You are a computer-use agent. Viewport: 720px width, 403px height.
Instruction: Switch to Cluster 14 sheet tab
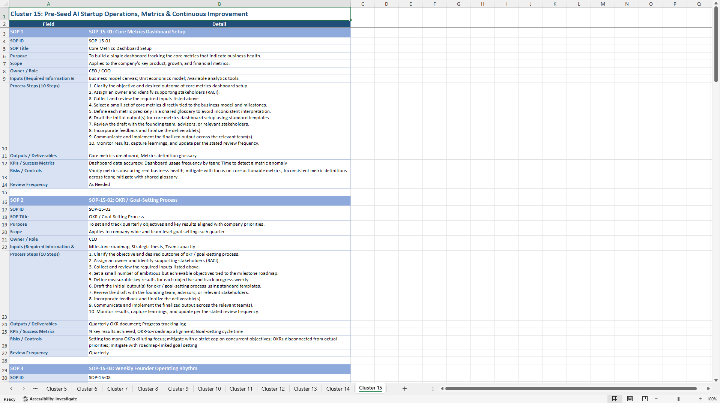tap(338, 389)
